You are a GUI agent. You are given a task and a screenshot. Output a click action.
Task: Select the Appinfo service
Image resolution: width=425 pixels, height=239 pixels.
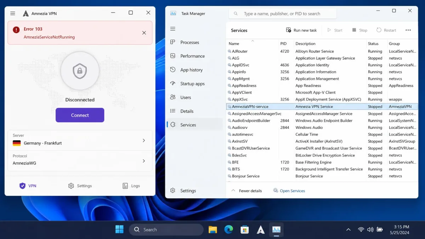[x=322, y=72]
